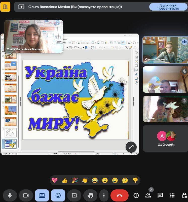Select Сашко Фурман's video tile
The height and width of the screenshot is (202, 188).
coord(165,50)
